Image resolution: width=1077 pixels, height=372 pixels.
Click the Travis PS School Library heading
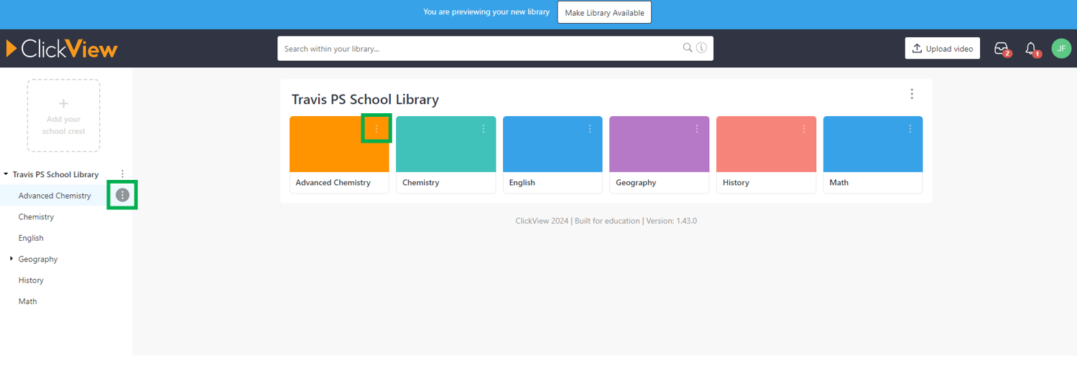(x=365, y=100)
